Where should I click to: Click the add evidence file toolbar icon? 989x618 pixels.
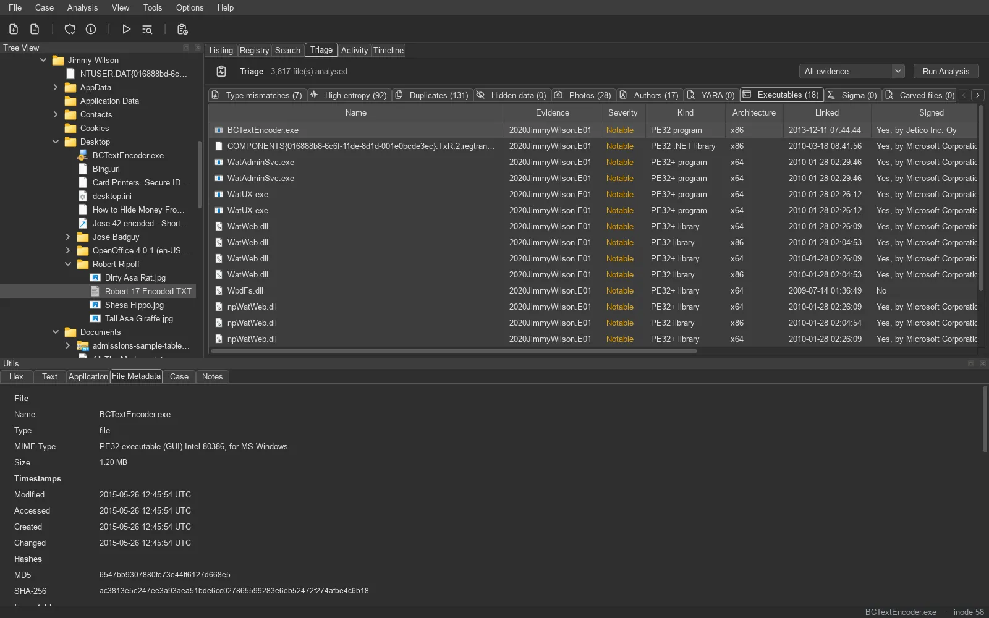[x=14, y=29]
